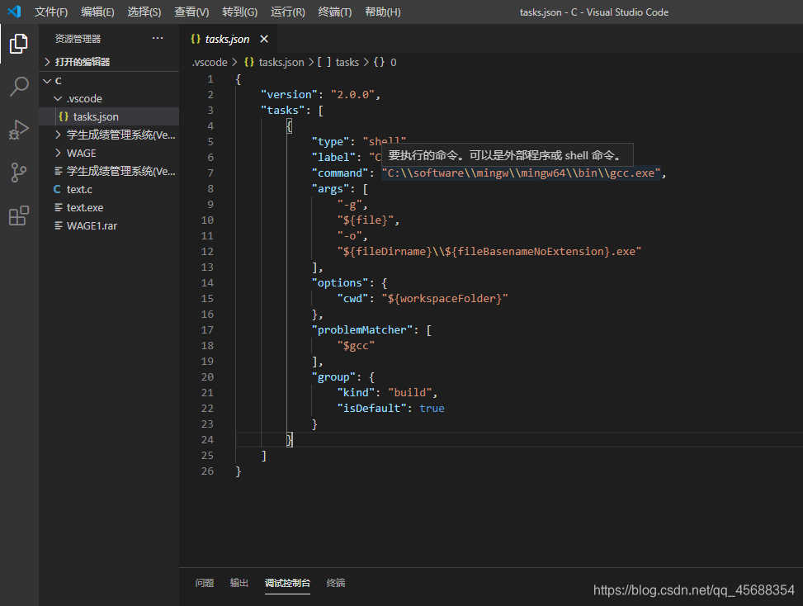Open explorer more actions ellipsis
This screenshot has width=803, height=606.
tap(158, 39)
